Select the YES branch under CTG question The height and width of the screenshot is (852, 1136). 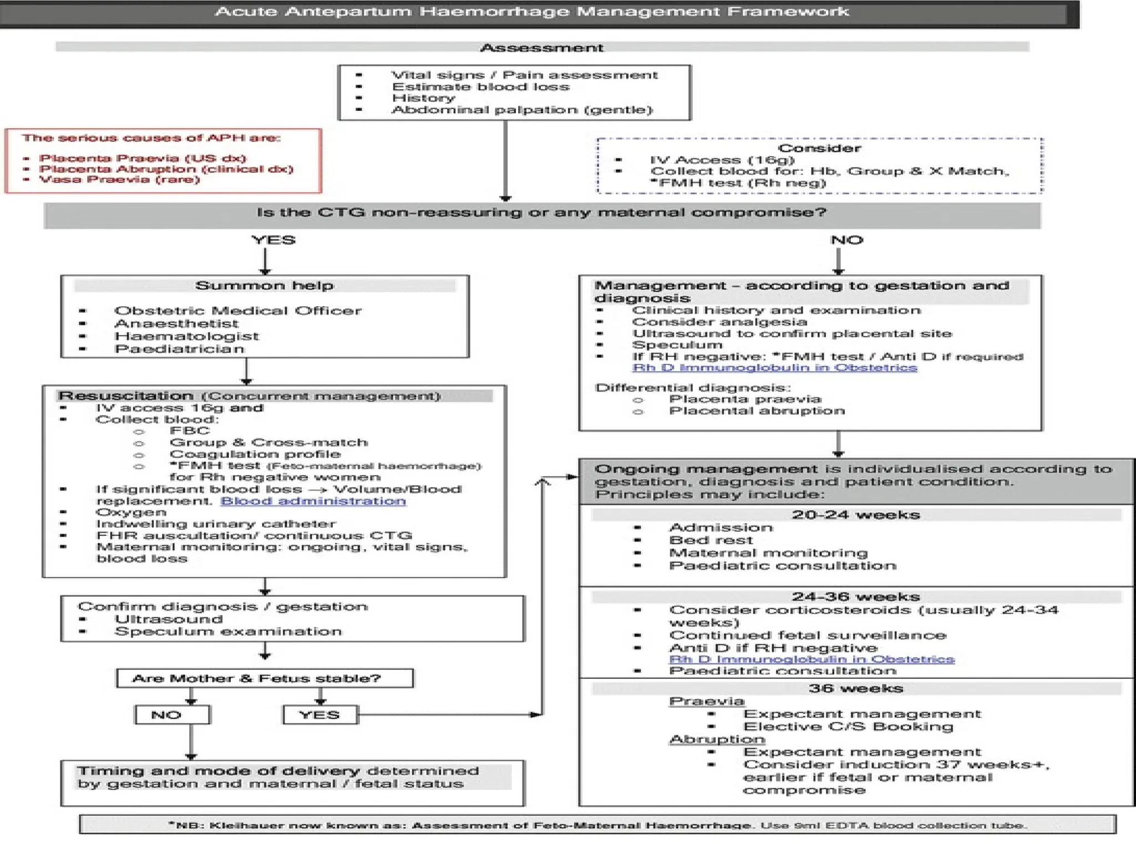273,240
